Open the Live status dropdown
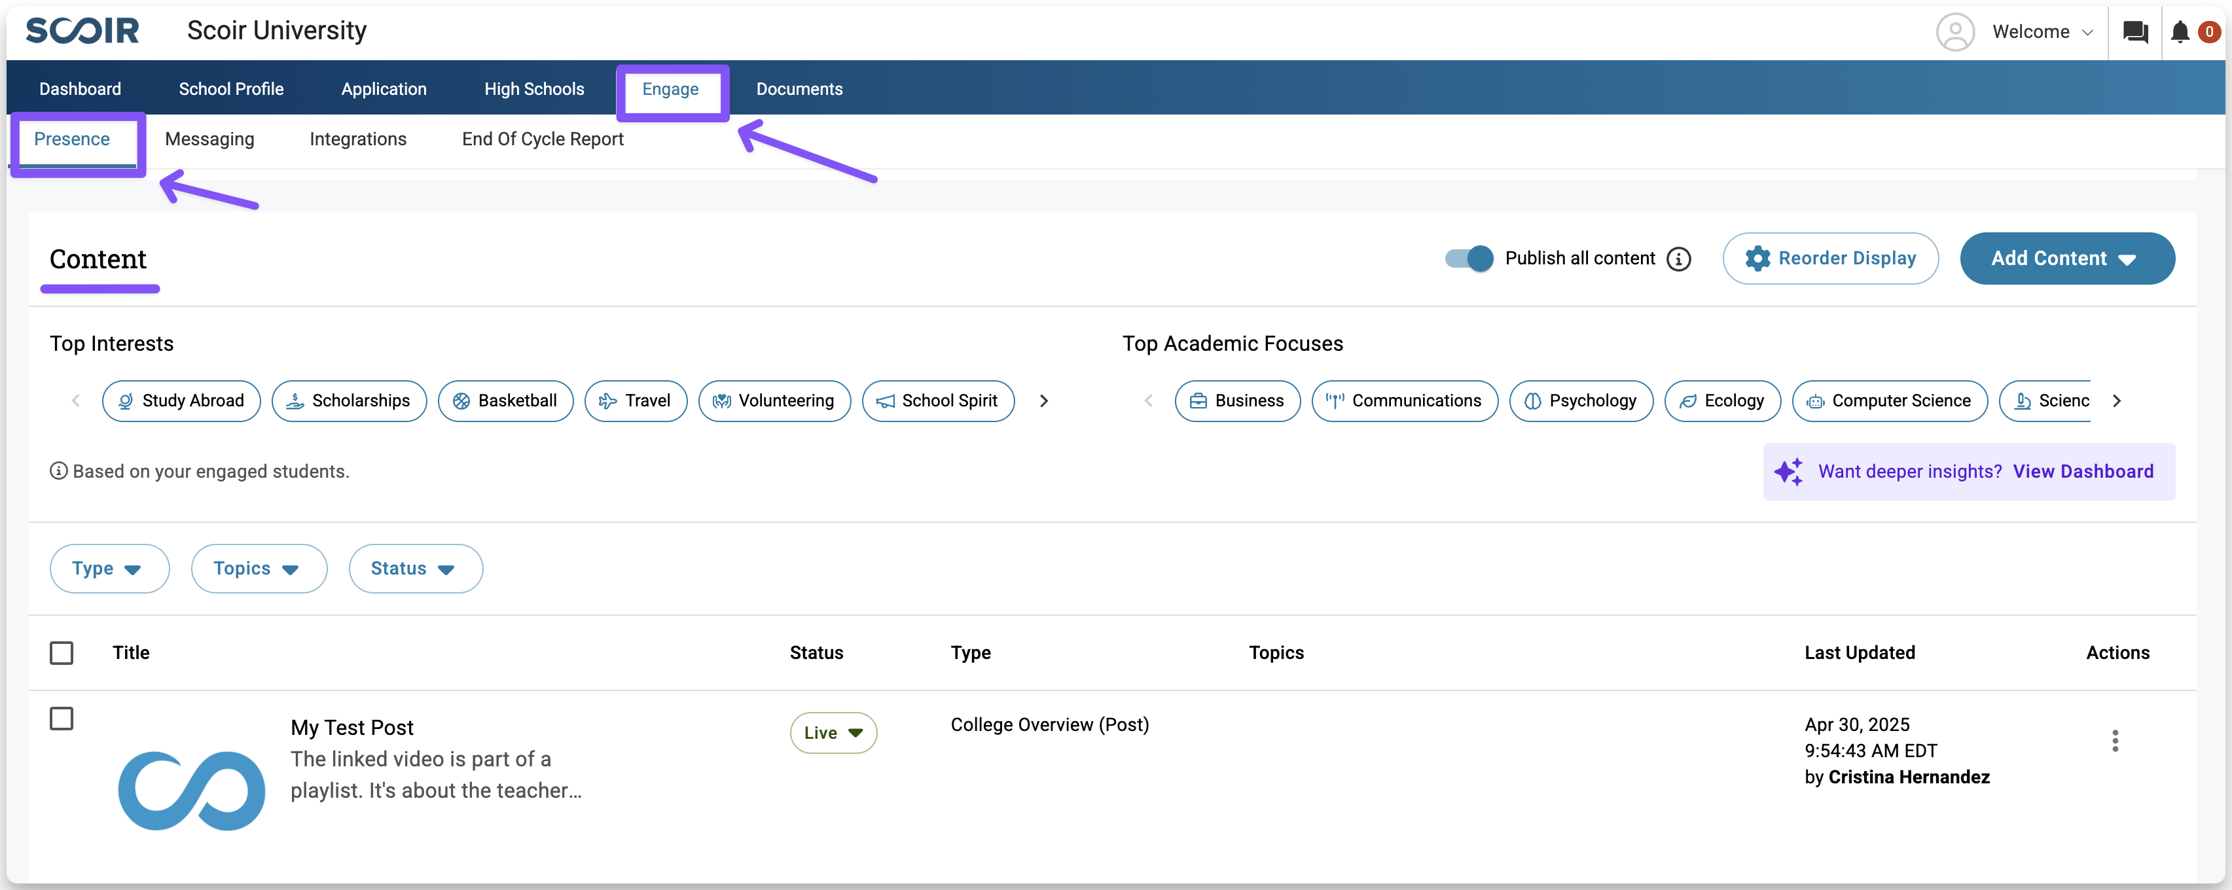 coord(833,733)
